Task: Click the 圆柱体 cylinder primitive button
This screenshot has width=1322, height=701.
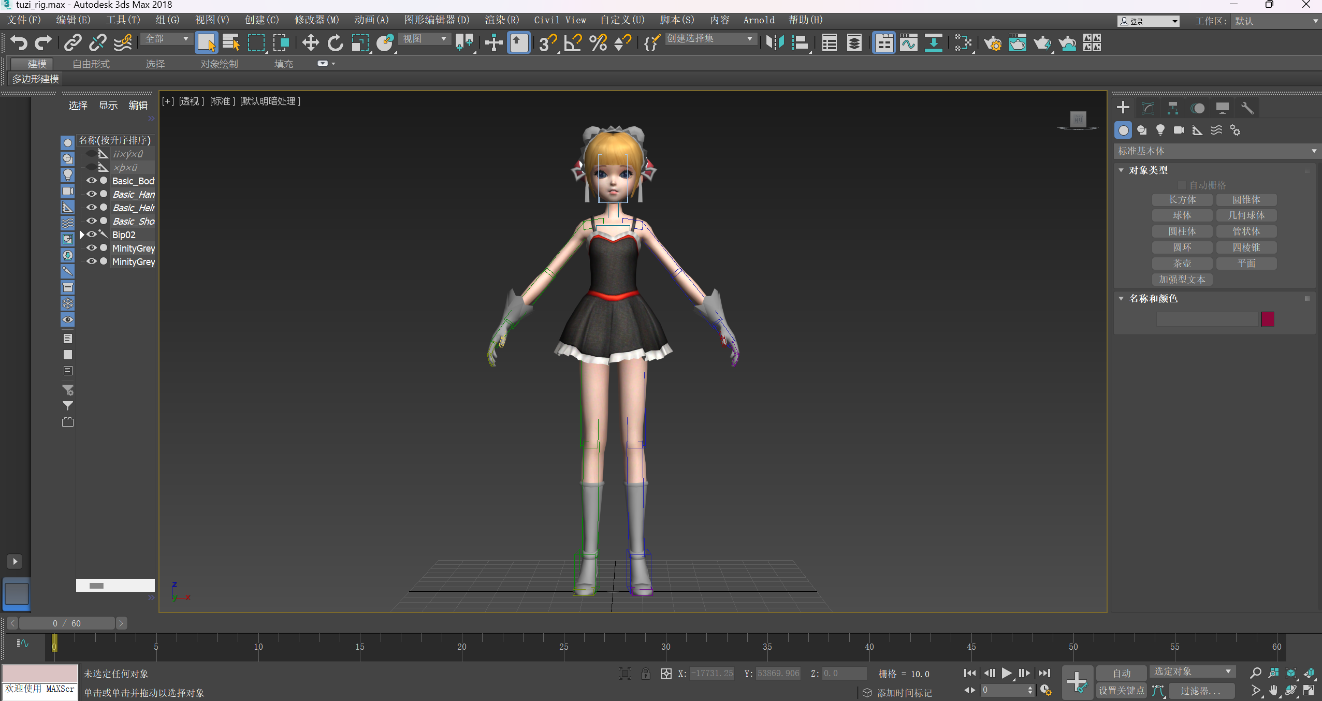Action: 1182,231
